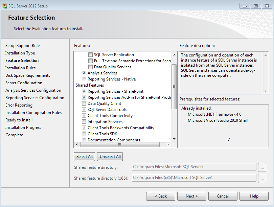Click the features list horizontal scrollbar thumb
The height and width of the screenshot is (207, 274).
coord(120,145)
